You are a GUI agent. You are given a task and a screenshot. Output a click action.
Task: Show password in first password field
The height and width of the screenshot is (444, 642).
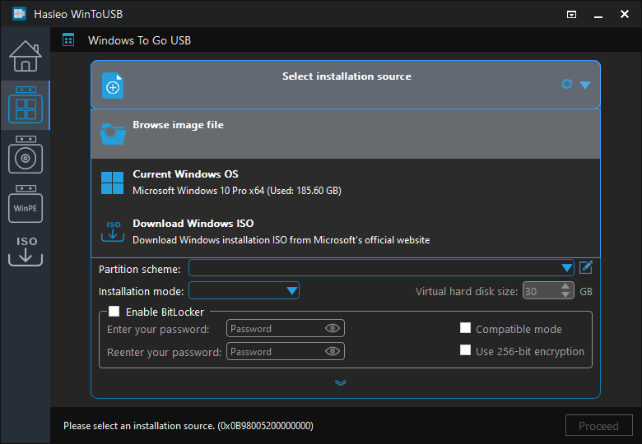pos(333,328)
